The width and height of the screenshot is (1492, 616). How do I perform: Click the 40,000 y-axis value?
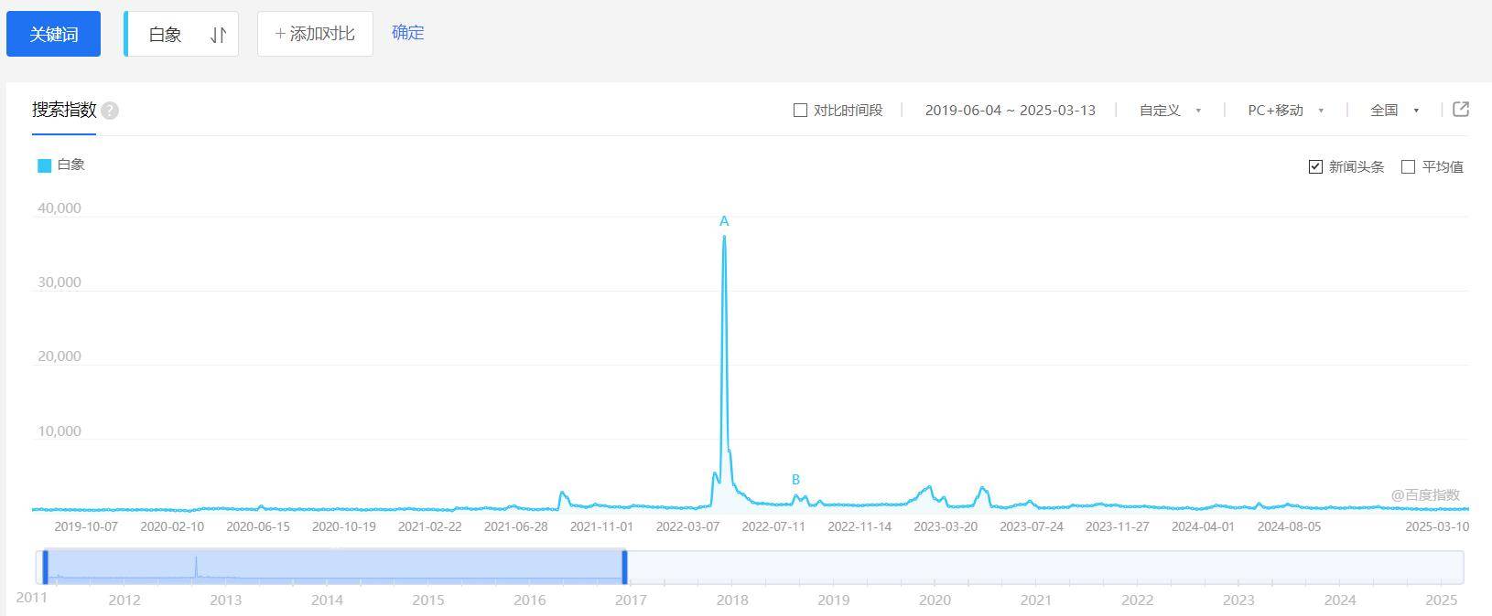coord(59,208)
